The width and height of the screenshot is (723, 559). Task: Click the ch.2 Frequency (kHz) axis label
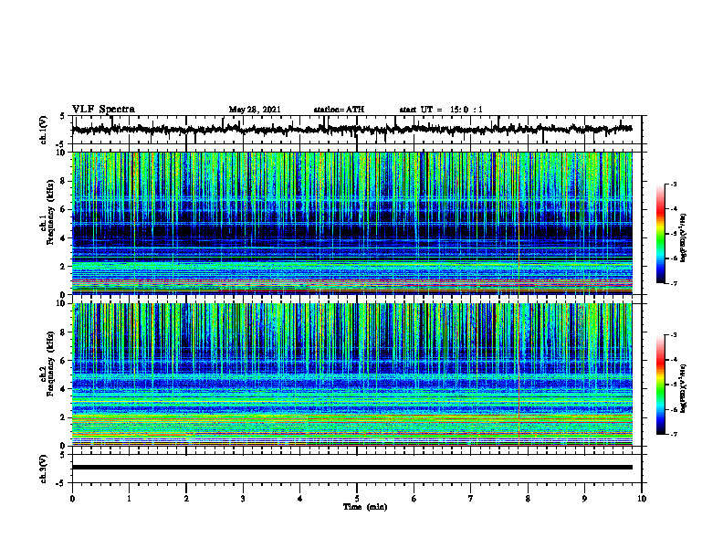coord(48,364)
